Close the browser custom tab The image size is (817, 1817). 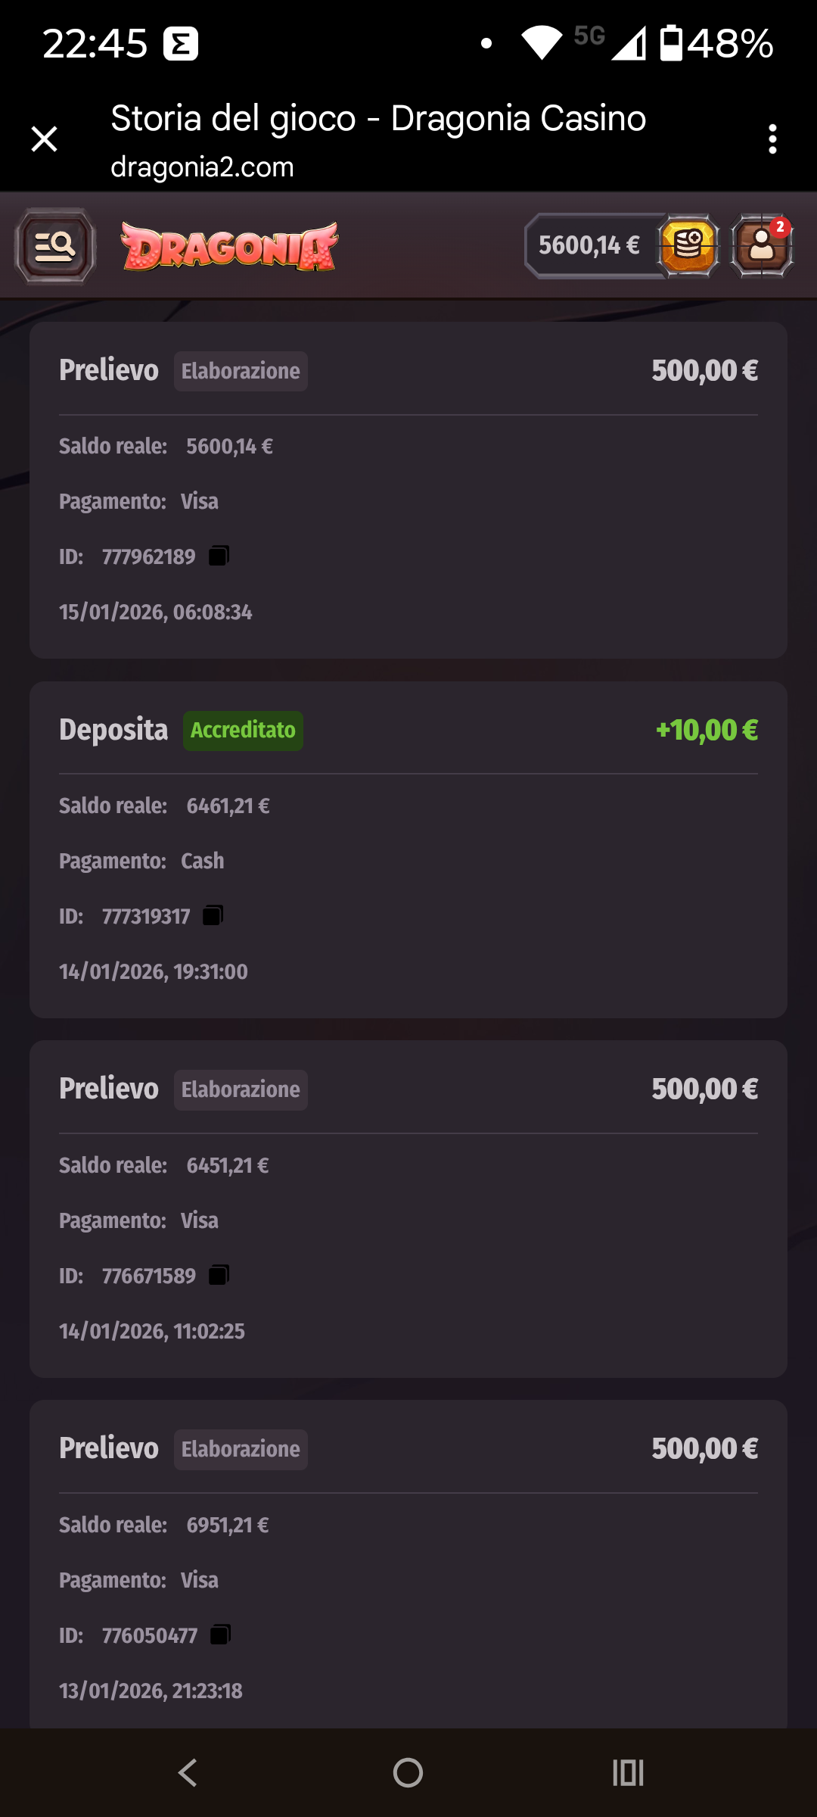coord(45,139)
